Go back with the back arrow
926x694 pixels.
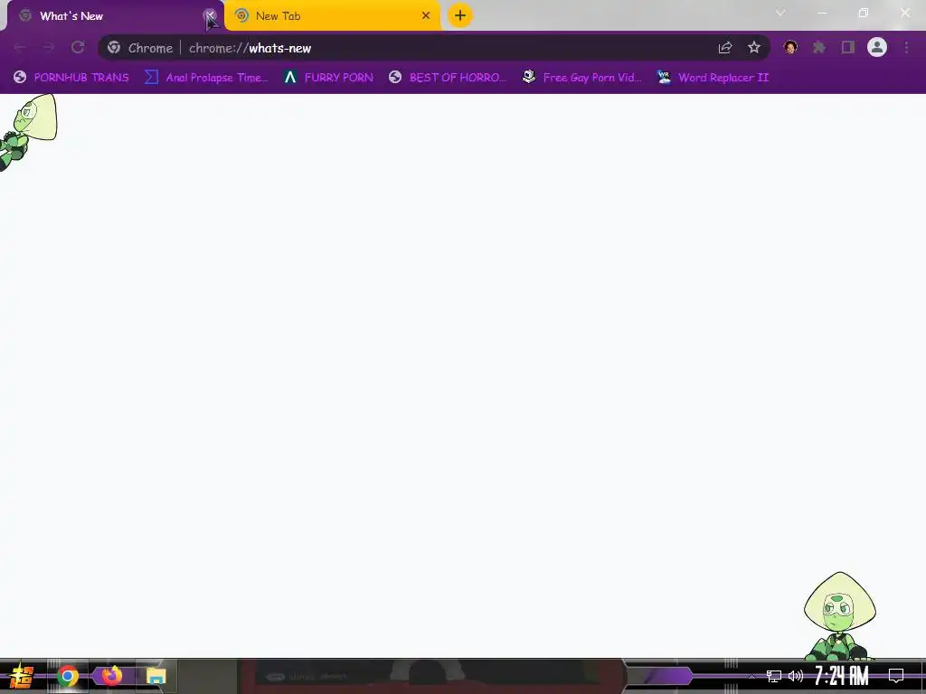click(x=20, y=47)
